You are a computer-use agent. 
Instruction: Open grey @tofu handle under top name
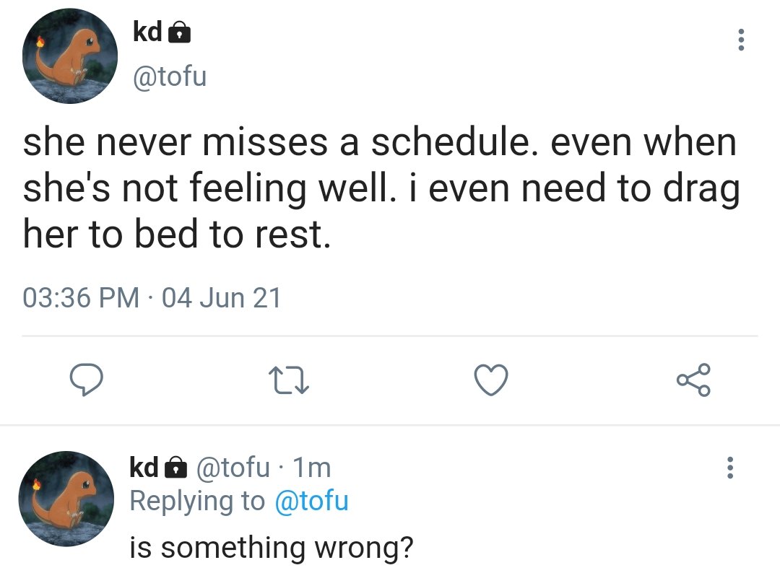tap(170, 76)
